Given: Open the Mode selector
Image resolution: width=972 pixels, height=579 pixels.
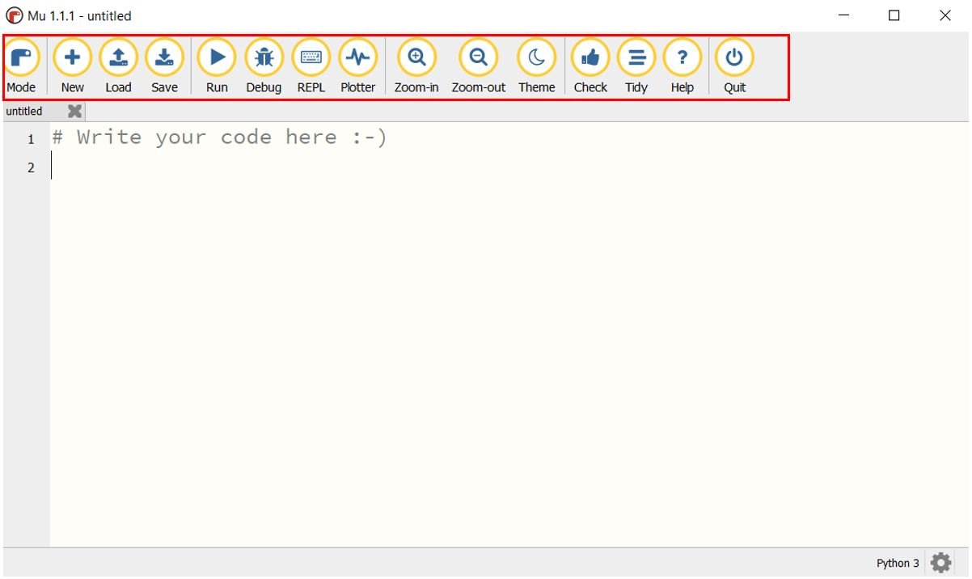Looking at the screenshot, I should [21, 66].
